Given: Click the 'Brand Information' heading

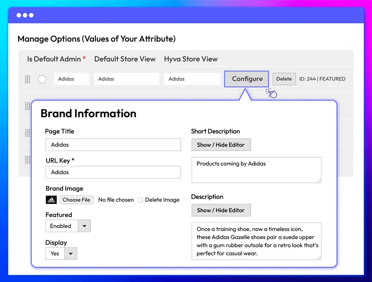Looking at the screenshot, I should pyautogui.click(x=88, y=113).
